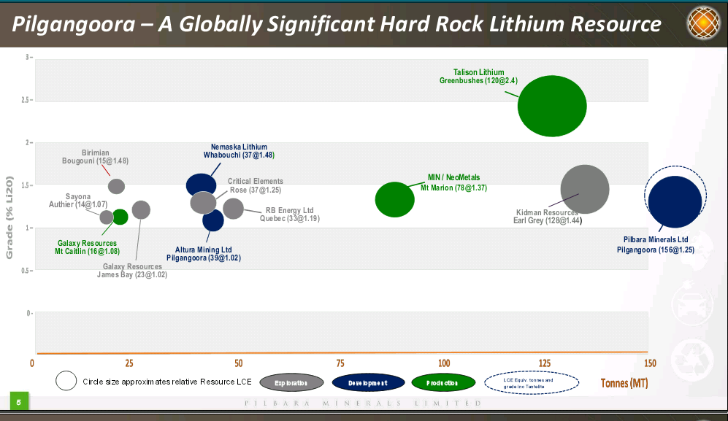Screen dimensions: 728x421
Task: Click the legend note "Circle size approximates relative Resource LCE"
Action: pos(167,382)
